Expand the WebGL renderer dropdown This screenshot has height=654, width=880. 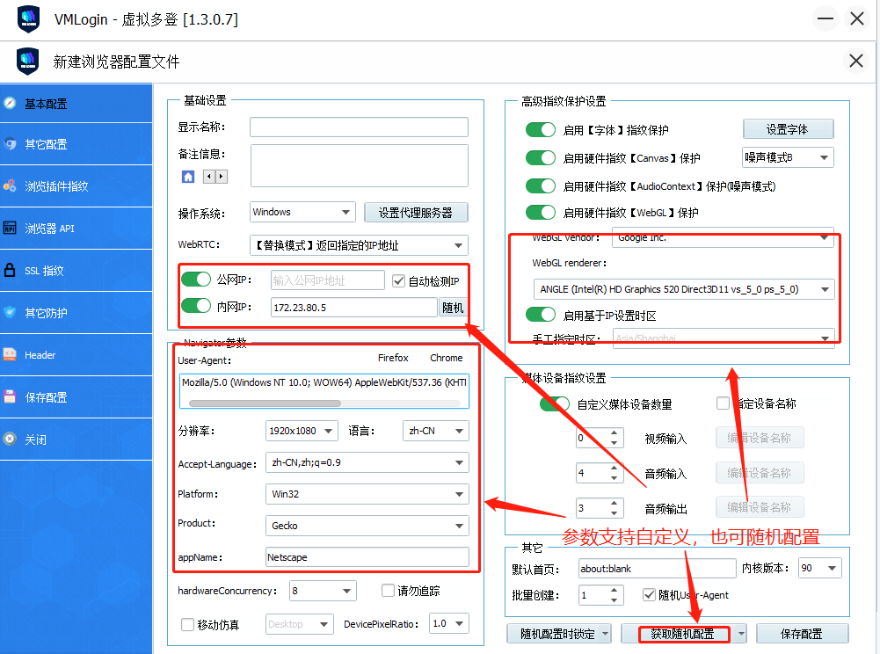pos(684,289)
